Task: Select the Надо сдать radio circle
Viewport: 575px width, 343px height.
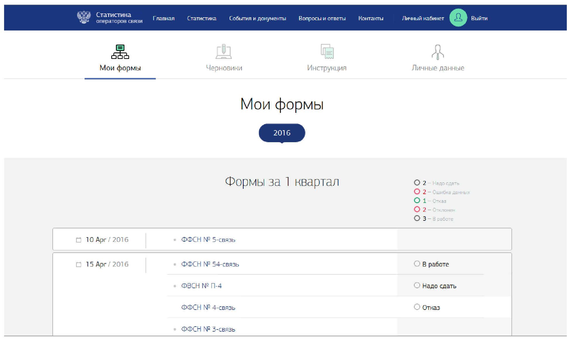Action: [x=417, y=286]
